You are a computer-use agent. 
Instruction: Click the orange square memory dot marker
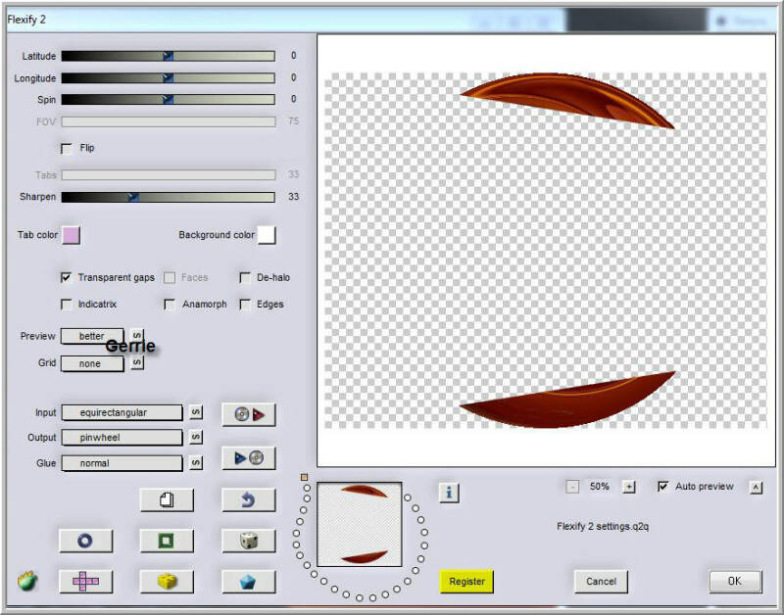tap(304, 477)
